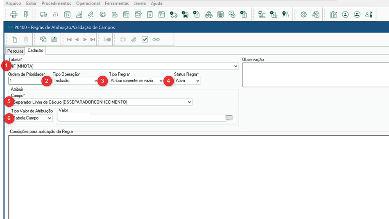Click the stacked boxes icon
Screen dimensions: 389x219
pyautogui.click(x=209, y=15)
